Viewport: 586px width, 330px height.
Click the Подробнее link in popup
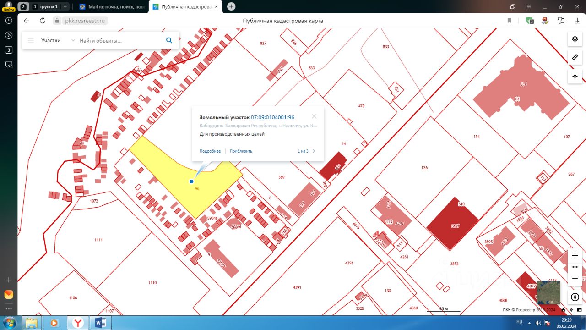coord(210,151)
